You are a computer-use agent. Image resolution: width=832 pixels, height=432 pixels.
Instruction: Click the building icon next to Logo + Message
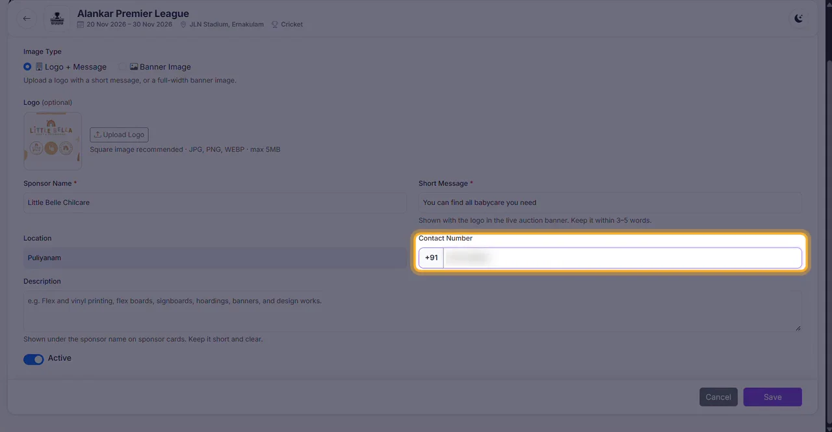39,66
